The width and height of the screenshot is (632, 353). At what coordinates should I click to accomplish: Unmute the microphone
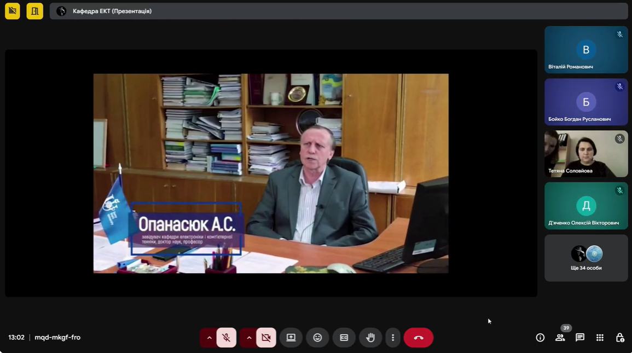pyautogui.click(x=227, y=338)
